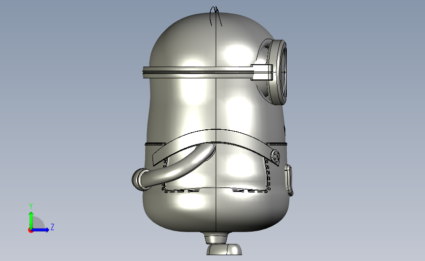
Task: Click the green Y axis arrow of the triad
Action: tap(31, 220)
